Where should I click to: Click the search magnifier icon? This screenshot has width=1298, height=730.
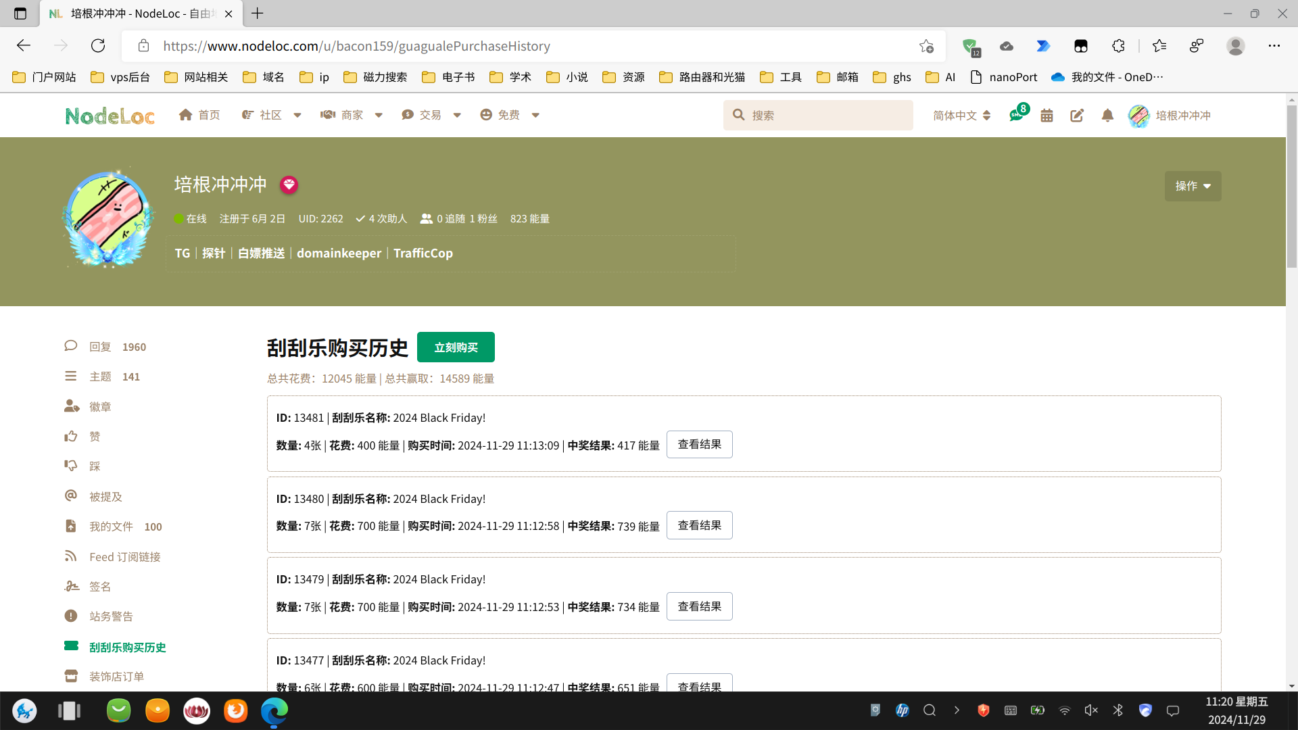(x=739, y=115)
